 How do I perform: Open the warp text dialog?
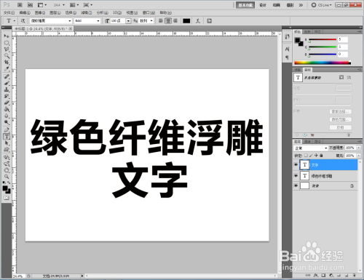[x=198, y=21]
